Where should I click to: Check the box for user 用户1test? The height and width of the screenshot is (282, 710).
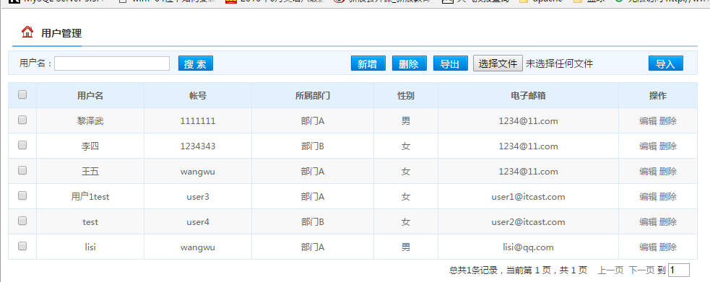pos(22,195)
